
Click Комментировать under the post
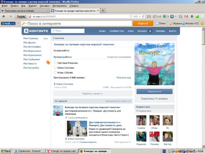point(88,142)
